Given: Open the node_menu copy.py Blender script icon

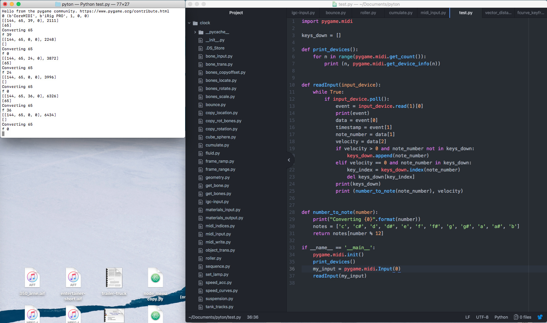Looking at the screenshot, I should [x=155, y=278].
